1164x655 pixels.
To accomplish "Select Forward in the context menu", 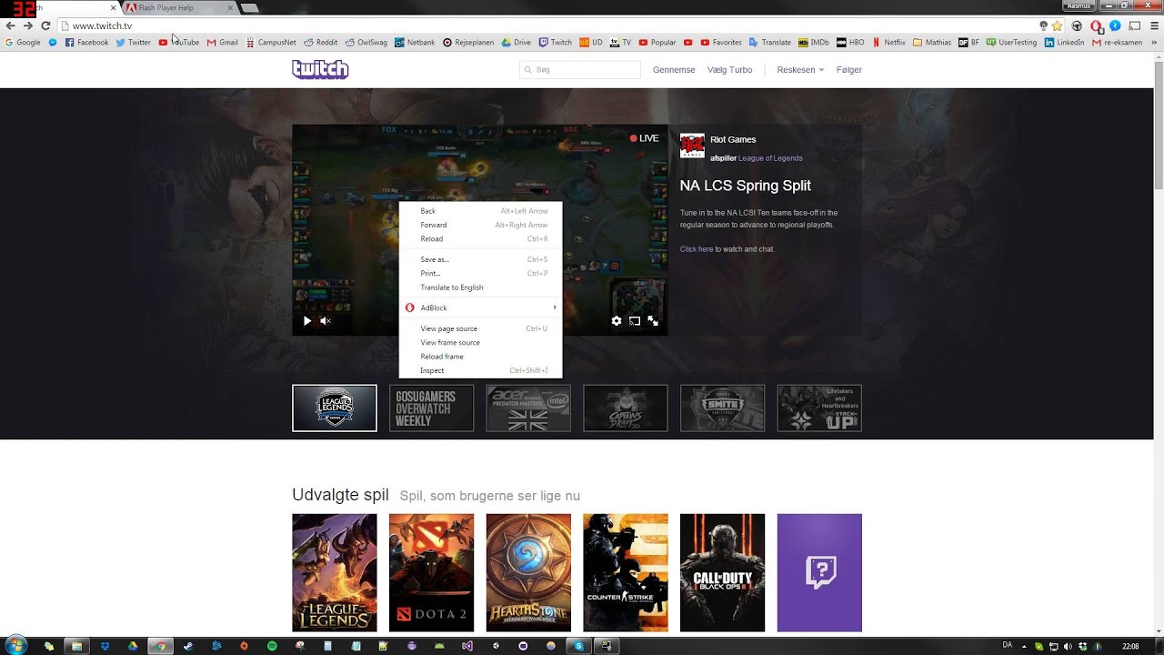I will pyautogui.click(x=480, y=225).
